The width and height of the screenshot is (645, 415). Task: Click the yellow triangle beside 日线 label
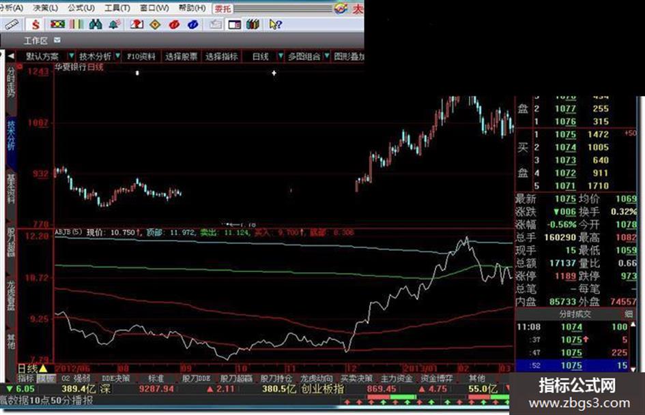(43, 368)
